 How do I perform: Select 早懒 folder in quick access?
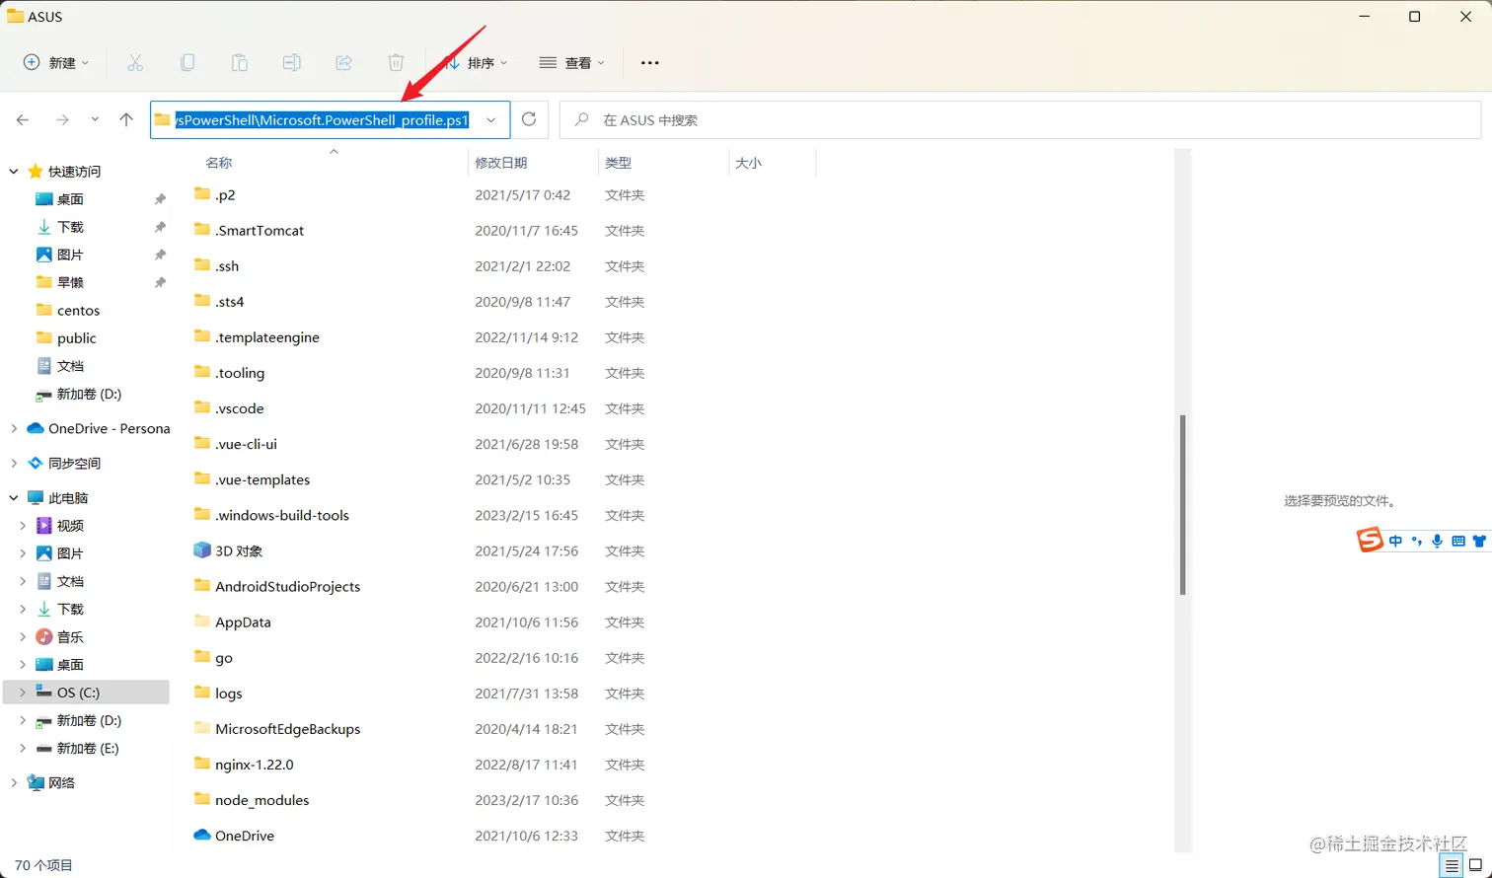coord(60,282)
